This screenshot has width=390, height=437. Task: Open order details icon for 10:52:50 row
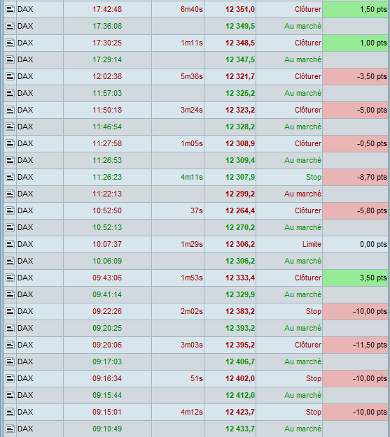[10, 210]
